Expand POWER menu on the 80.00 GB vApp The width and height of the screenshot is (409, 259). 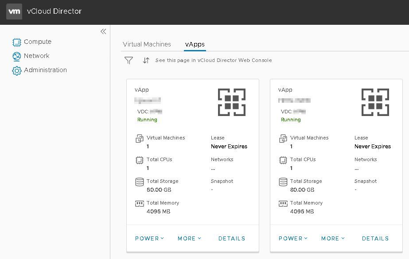(x=293, y=239)
